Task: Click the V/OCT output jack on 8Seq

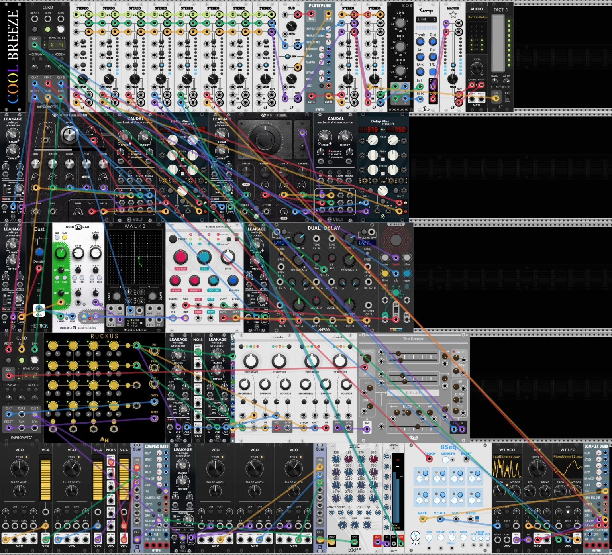Action: click(440, 519)
